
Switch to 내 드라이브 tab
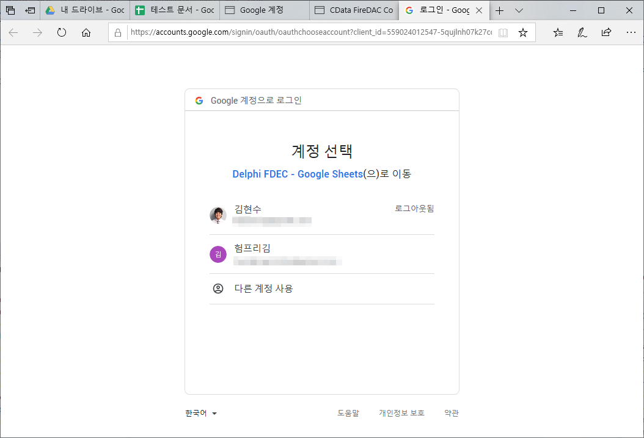pos(85,10)
